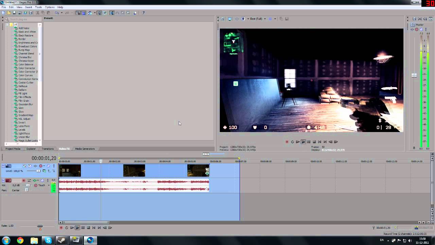The image size is (435, 245).
Task: Click Play in the timeline transport bar
Action: (x=77, y=228)
